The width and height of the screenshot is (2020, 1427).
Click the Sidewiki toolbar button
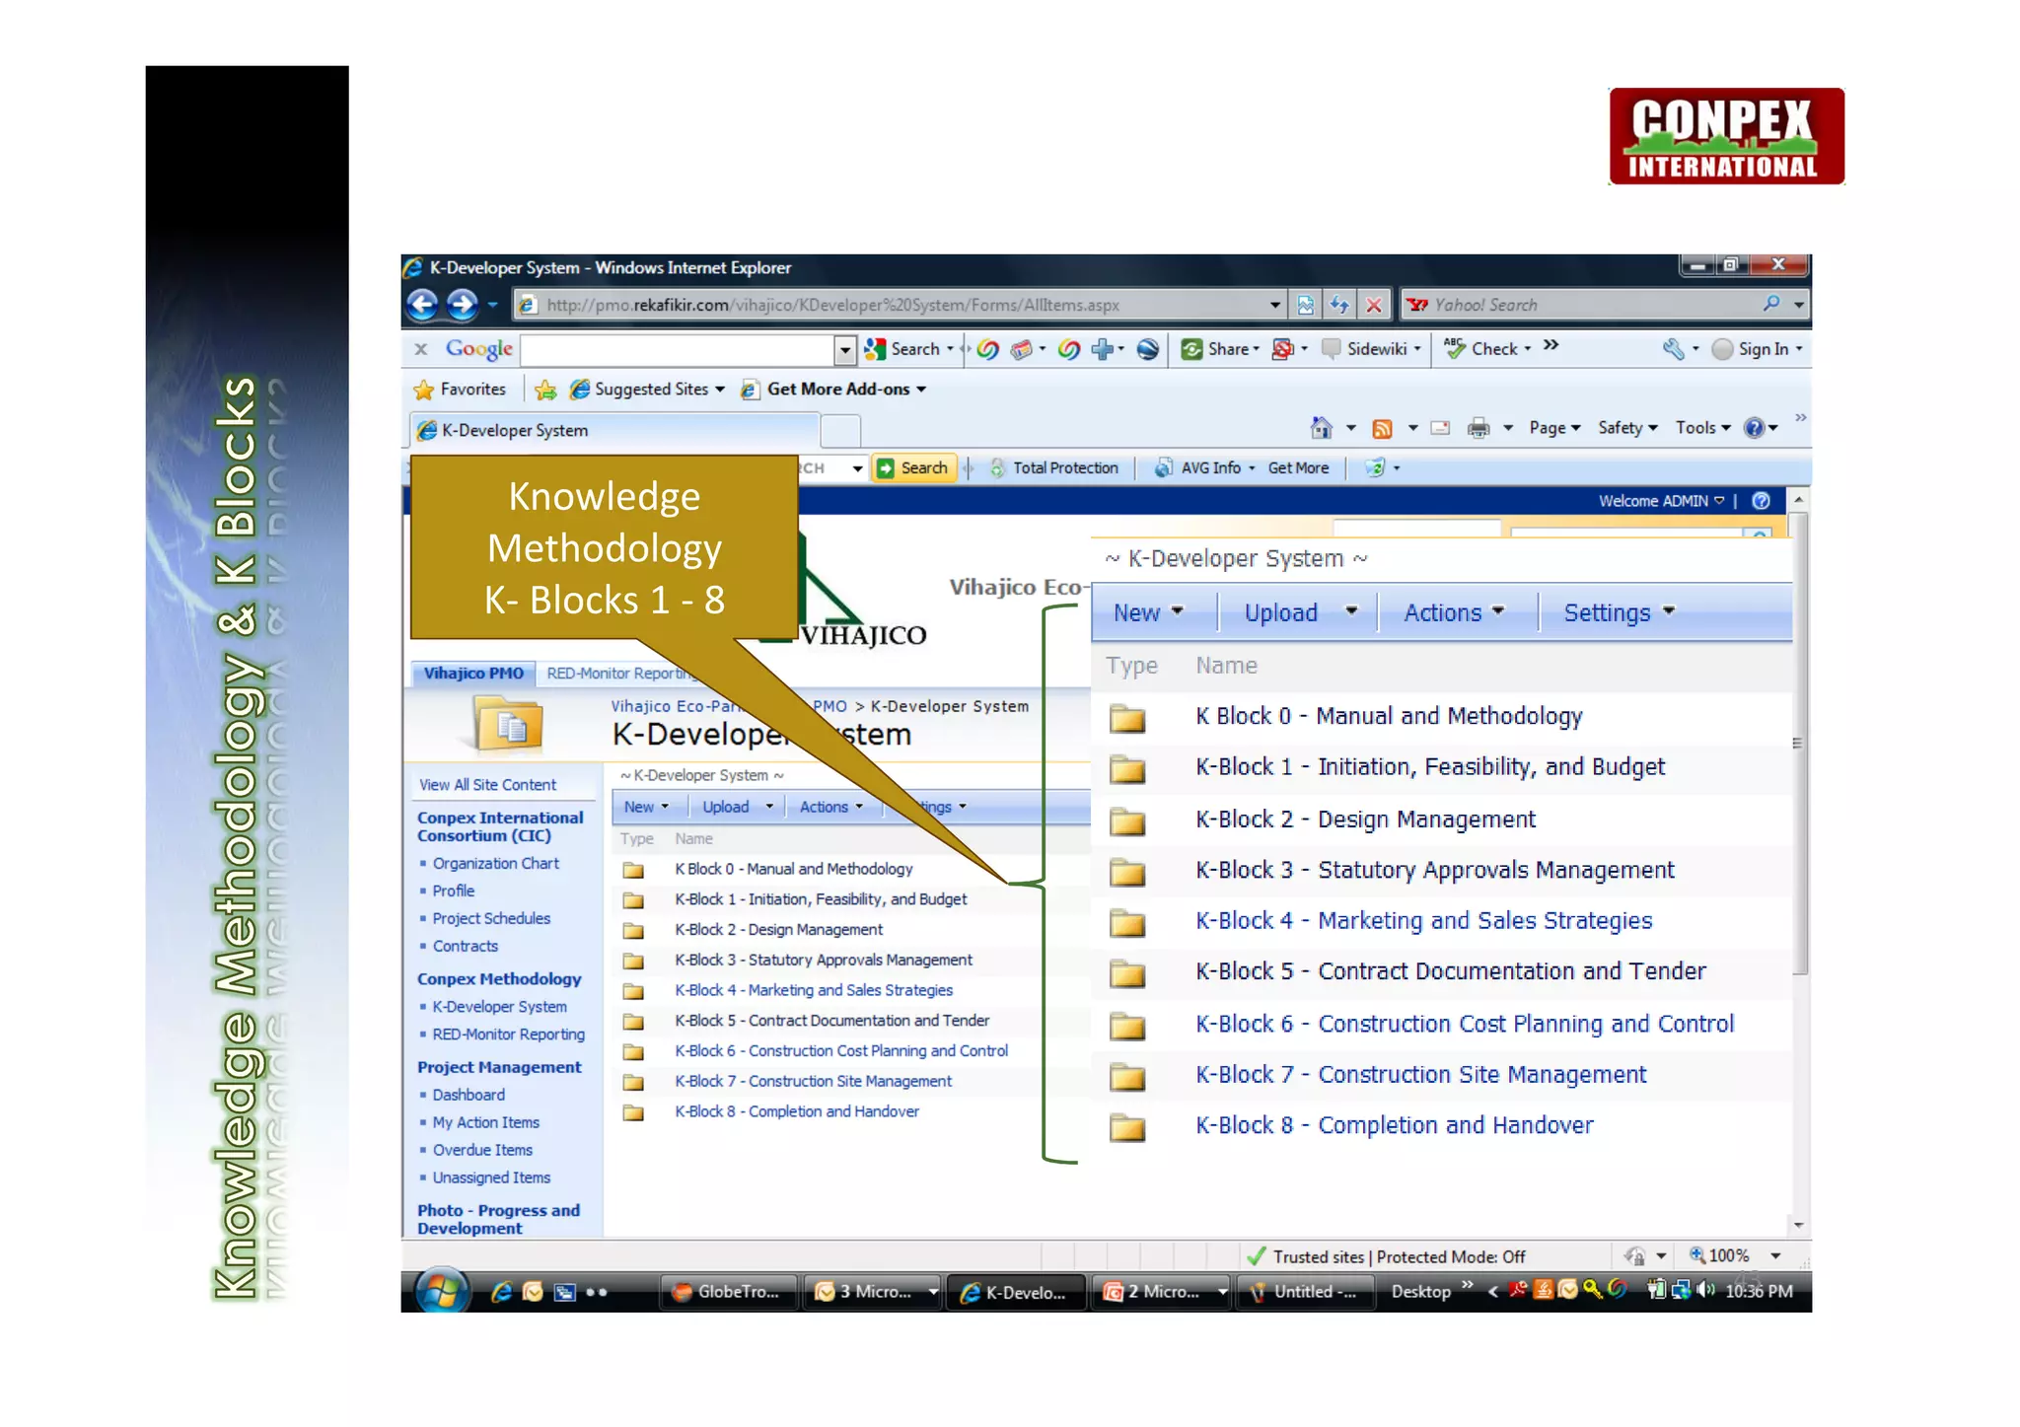point(1371,349)
